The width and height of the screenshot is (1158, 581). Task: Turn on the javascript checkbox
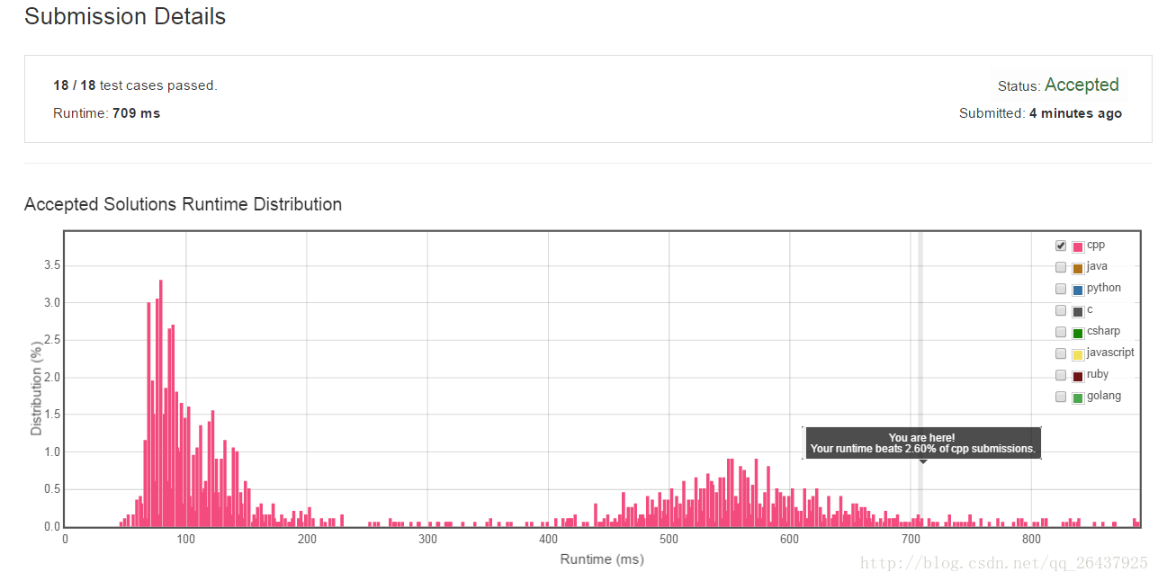(1061, 353)
